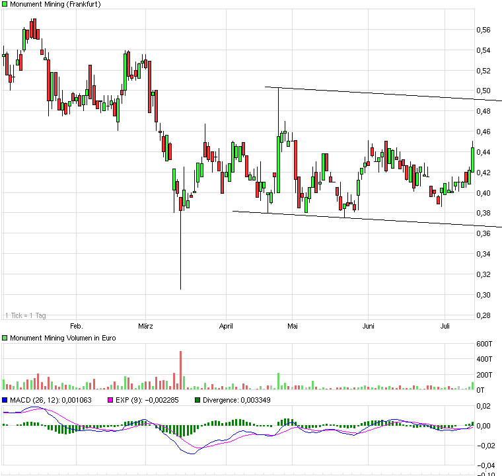Image resolution: width=502 pixels, height=476 pixels.
Task: Click the 'Juli' month label on the axis
Action: click(x=445, y=326)
